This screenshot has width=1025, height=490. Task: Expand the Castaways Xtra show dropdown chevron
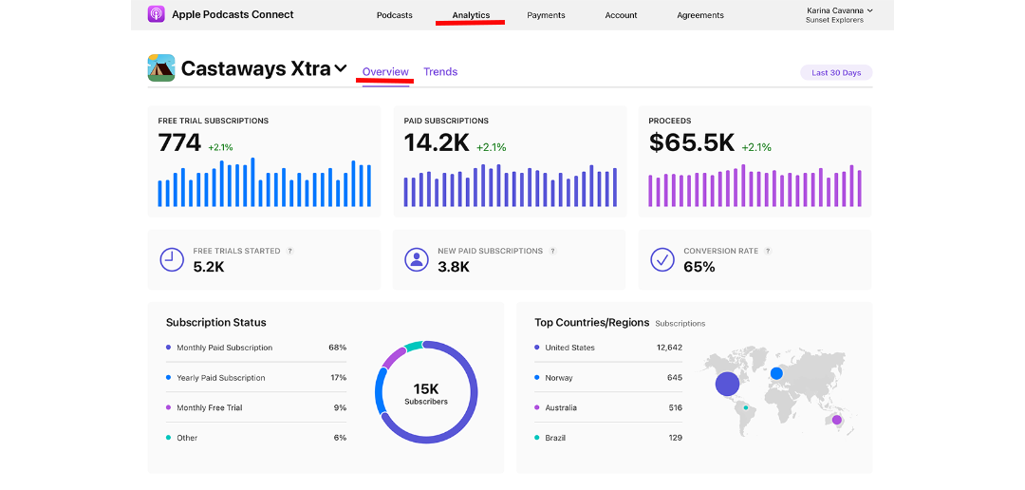click(x=341, y=69)
